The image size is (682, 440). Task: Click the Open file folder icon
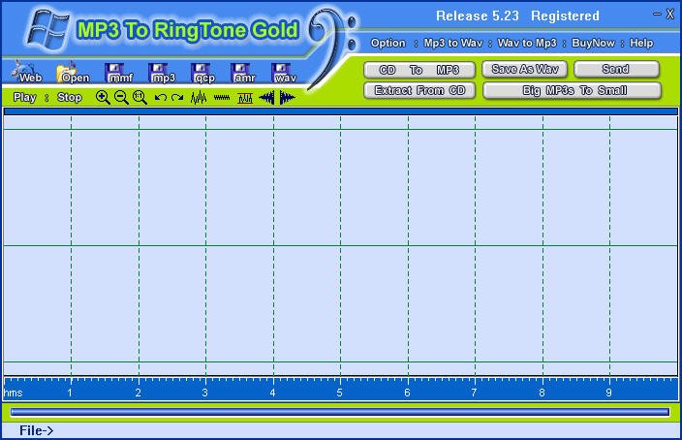(72, 73)
